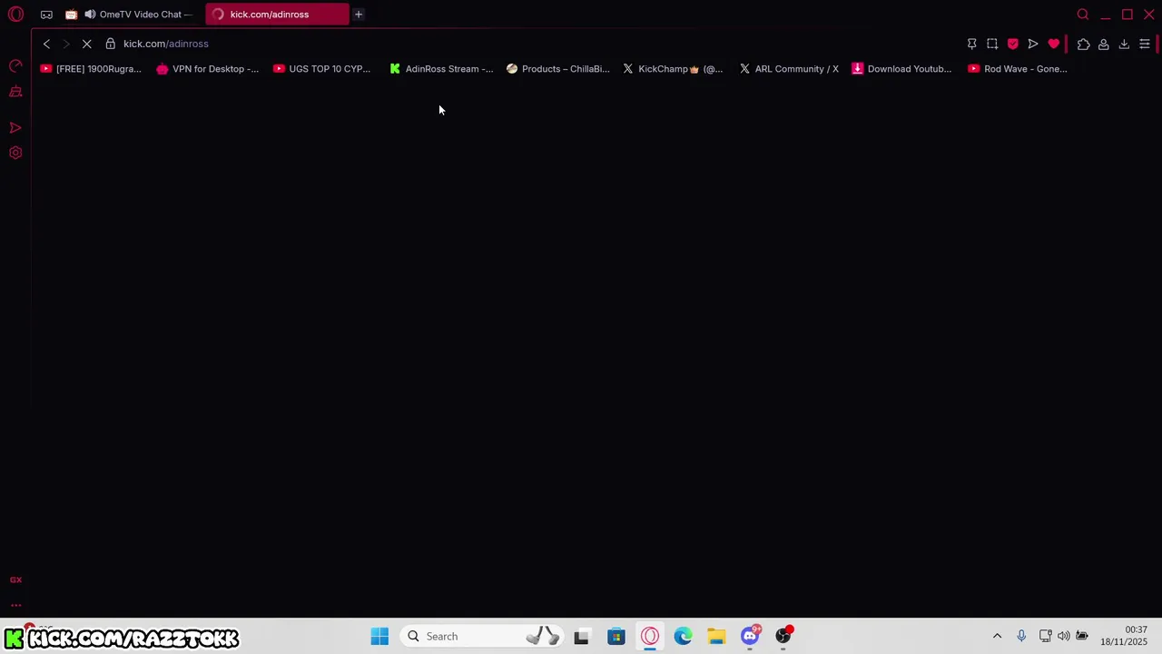This screenshot has width=1162, height=654.
Task: Open the Opera GX main menu logo
Action: point(15,14)
